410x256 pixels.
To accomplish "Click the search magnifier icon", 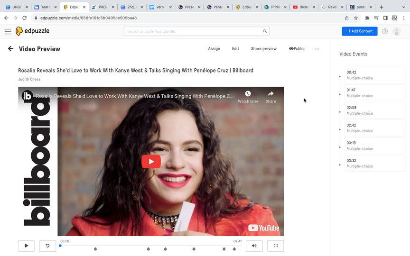I will click(x=265, y=31).
